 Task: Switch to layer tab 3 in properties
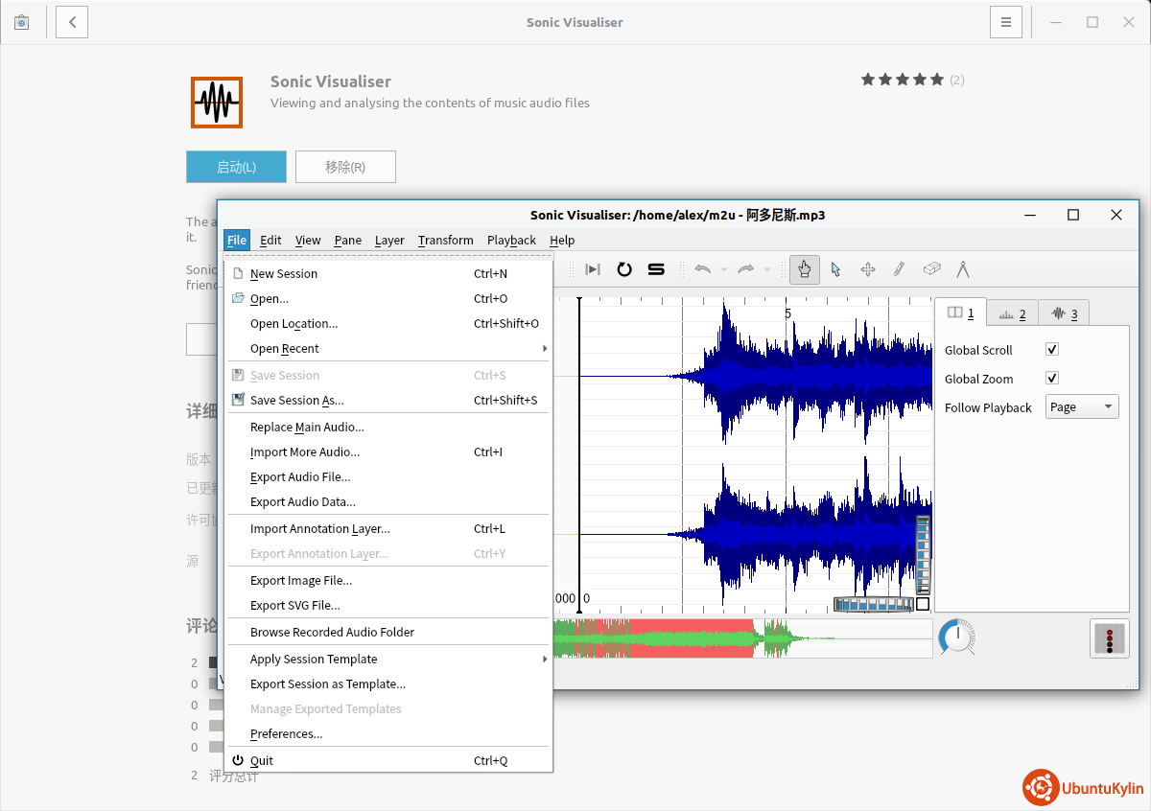1064,313
